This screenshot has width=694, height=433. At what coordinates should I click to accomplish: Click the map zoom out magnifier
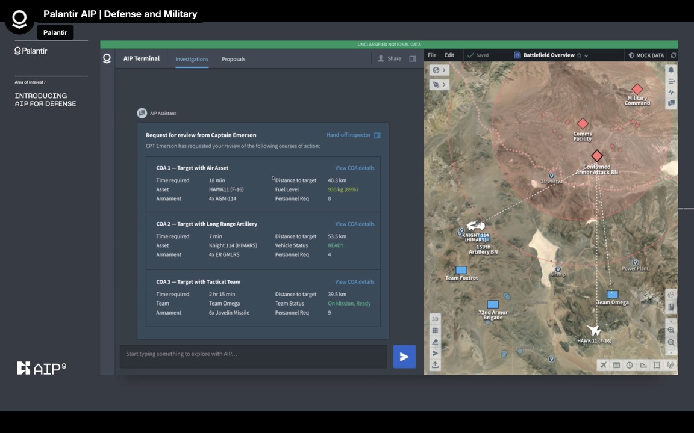click(x=671, y=342)
